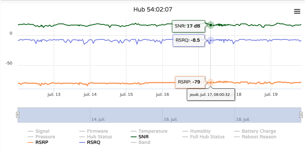Click the green SNR data point marker
305x151 pixels.
coord(210,25)
